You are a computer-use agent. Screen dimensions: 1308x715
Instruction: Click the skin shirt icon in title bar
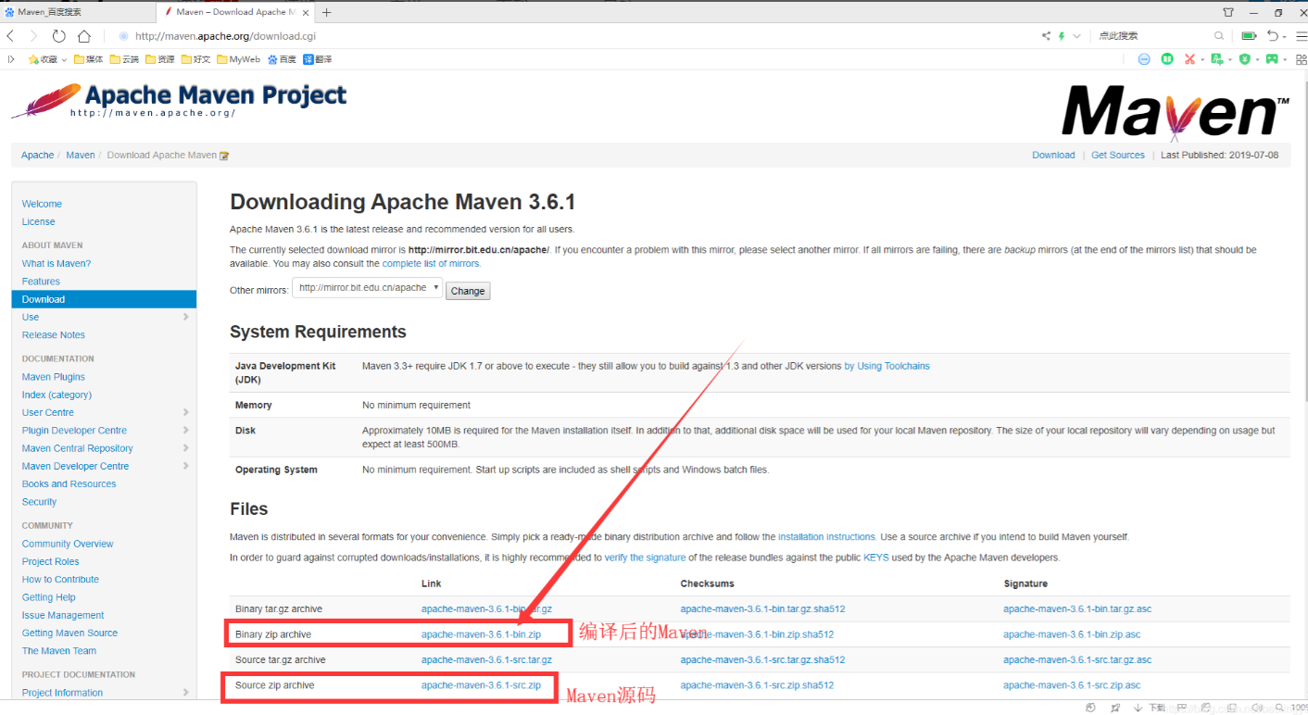tap(1228, 12)
